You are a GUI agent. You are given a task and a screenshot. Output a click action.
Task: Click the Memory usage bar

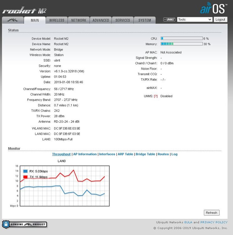[x=181, y=44]
